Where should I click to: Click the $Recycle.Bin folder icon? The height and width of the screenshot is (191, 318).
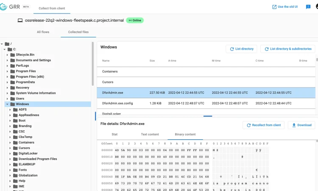13,55
